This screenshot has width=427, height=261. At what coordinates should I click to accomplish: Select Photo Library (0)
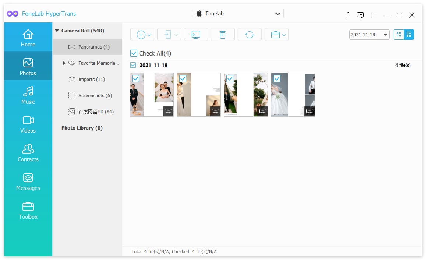tap(82, 128)
